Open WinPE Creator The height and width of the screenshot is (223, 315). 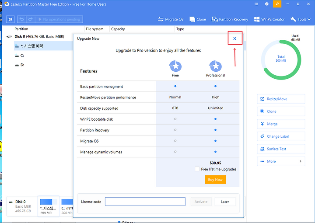(x=269, y=19)
